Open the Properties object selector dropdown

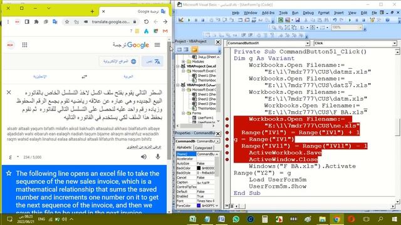(x=217, y=141)
